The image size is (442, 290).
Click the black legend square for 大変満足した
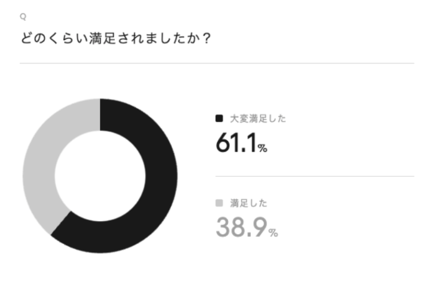[x=219, y=119]
